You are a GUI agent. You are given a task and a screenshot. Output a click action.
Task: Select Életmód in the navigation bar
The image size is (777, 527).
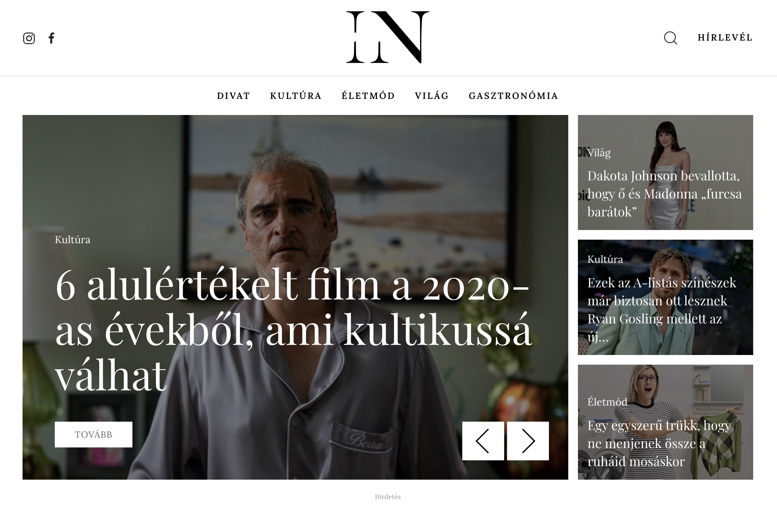coord(368,96)
